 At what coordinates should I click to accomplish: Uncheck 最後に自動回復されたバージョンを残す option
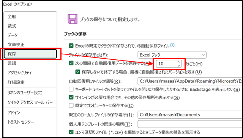77,72
